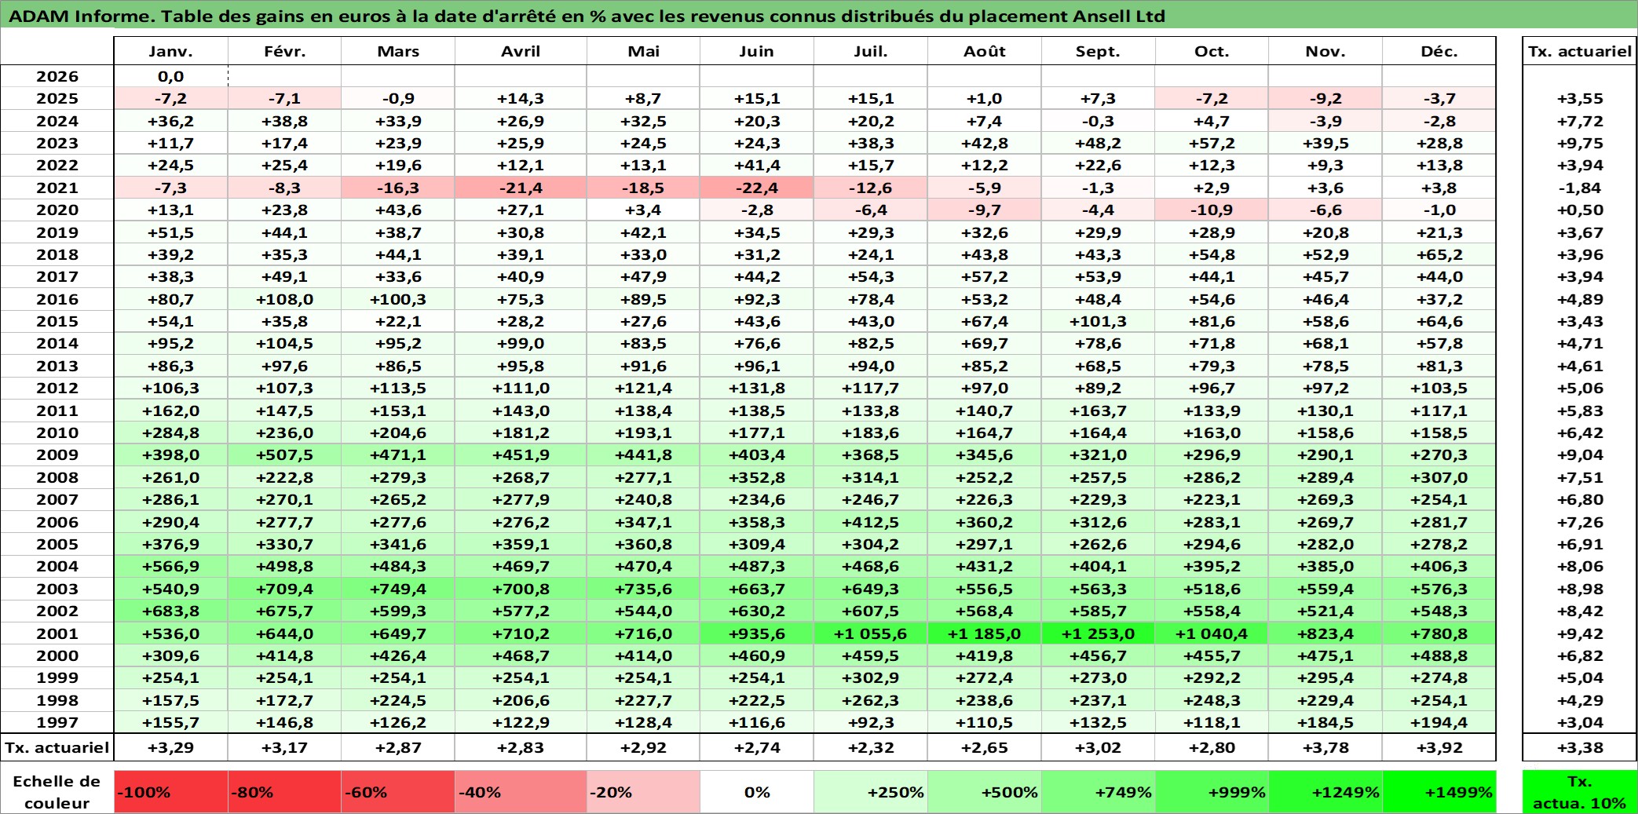1638x814 pixels.
Task: Click the +352,8 cell in Juin 2008
Action: tap(757, 477)
